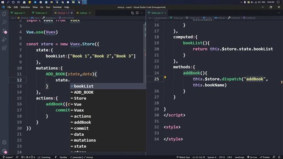Select Vue suggestion in autocomplete list

click(108, 104)
